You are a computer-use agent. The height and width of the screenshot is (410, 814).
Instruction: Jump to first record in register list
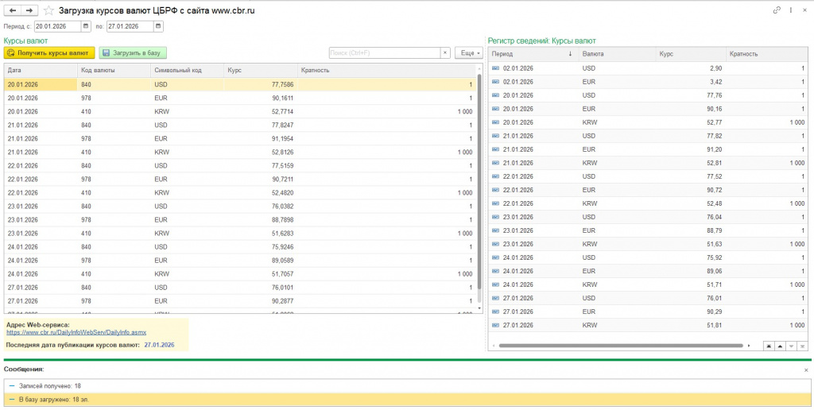(x=768, y=346)
